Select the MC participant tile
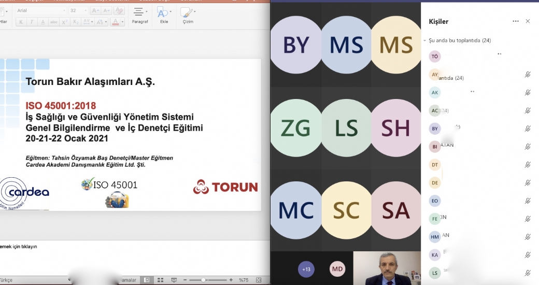Viewport: 539px width, 285px height. coord(296,210)
